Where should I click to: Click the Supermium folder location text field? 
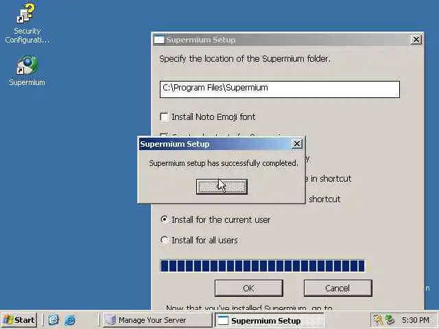pyautogui.click(x=279, y=89)
